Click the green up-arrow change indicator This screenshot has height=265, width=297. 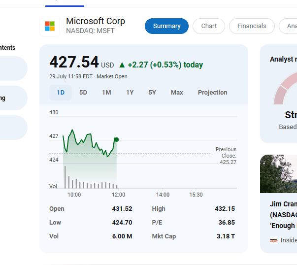(122, 65)
